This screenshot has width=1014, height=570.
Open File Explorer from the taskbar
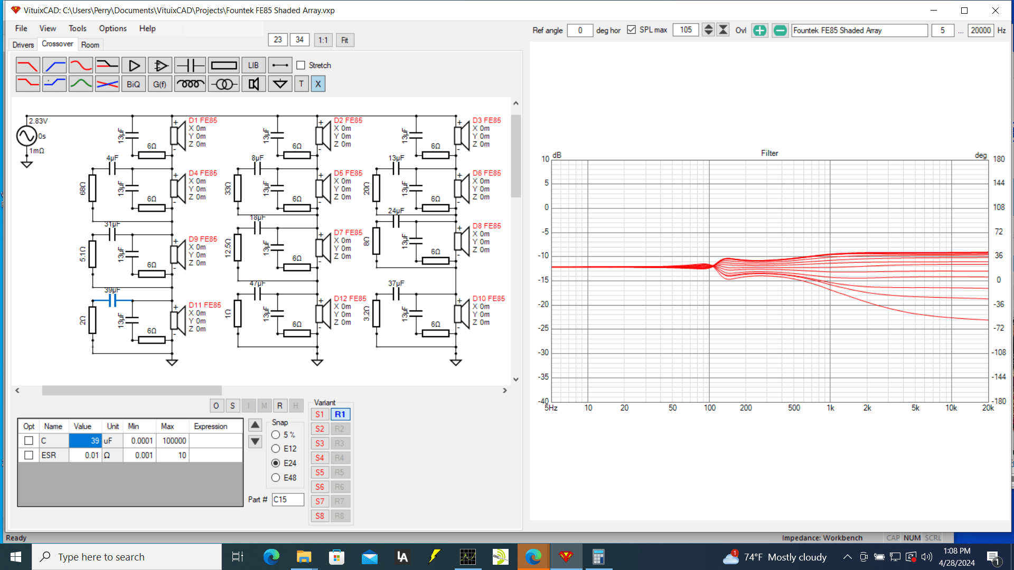(304, 557)
